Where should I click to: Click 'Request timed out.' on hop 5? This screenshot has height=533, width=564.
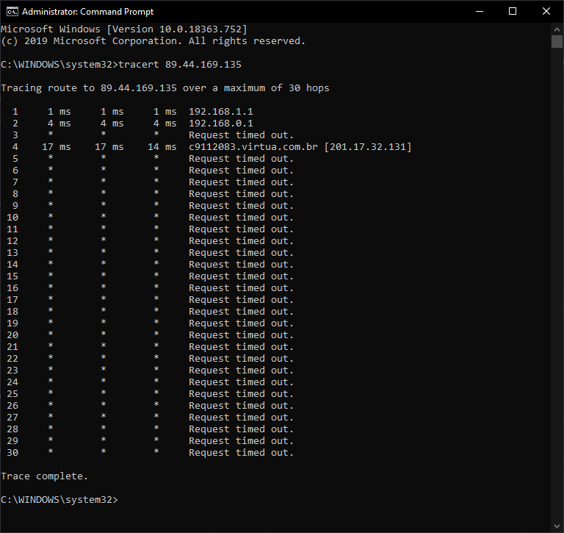241,159
